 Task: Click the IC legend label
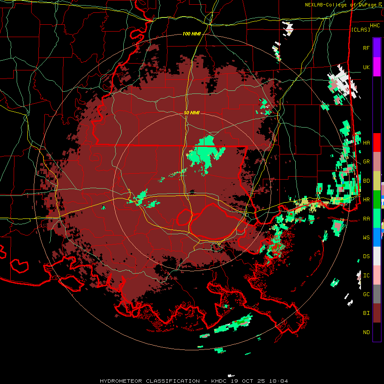[x=366, y=276]
